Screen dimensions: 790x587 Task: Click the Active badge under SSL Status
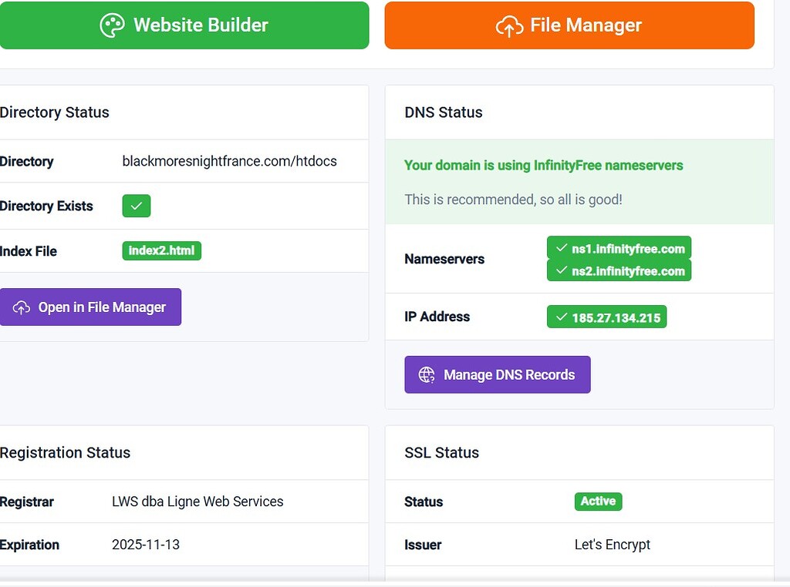(598, 501)
